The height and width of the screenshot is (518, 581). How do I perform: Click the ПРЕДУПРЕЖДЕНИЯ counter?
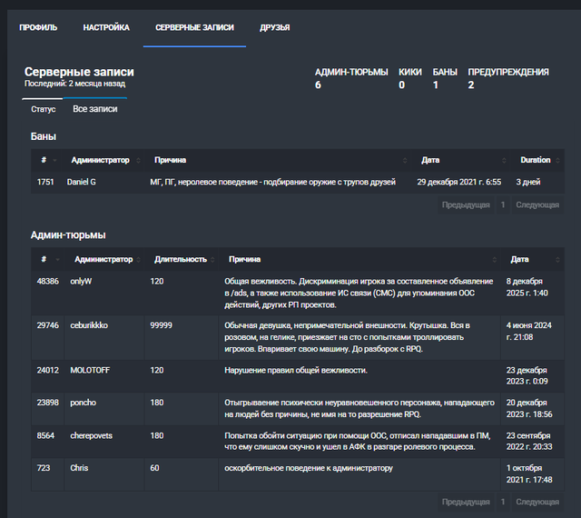(508, 79)
